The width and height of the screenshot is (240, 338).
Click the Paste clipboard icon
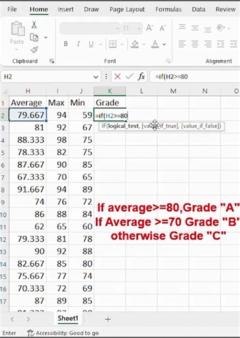(18, 28)
